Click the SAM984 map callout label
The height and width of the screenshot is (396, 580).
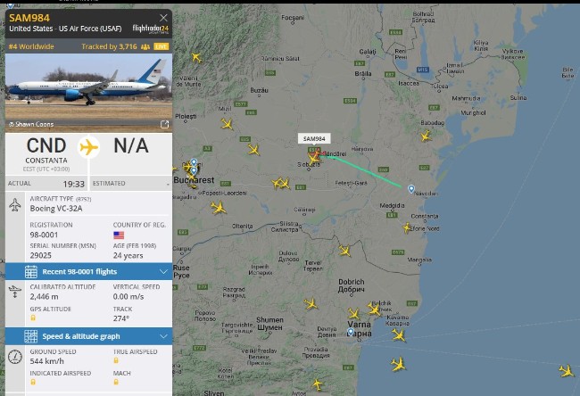pyautogui.click(x=314, y=138)
